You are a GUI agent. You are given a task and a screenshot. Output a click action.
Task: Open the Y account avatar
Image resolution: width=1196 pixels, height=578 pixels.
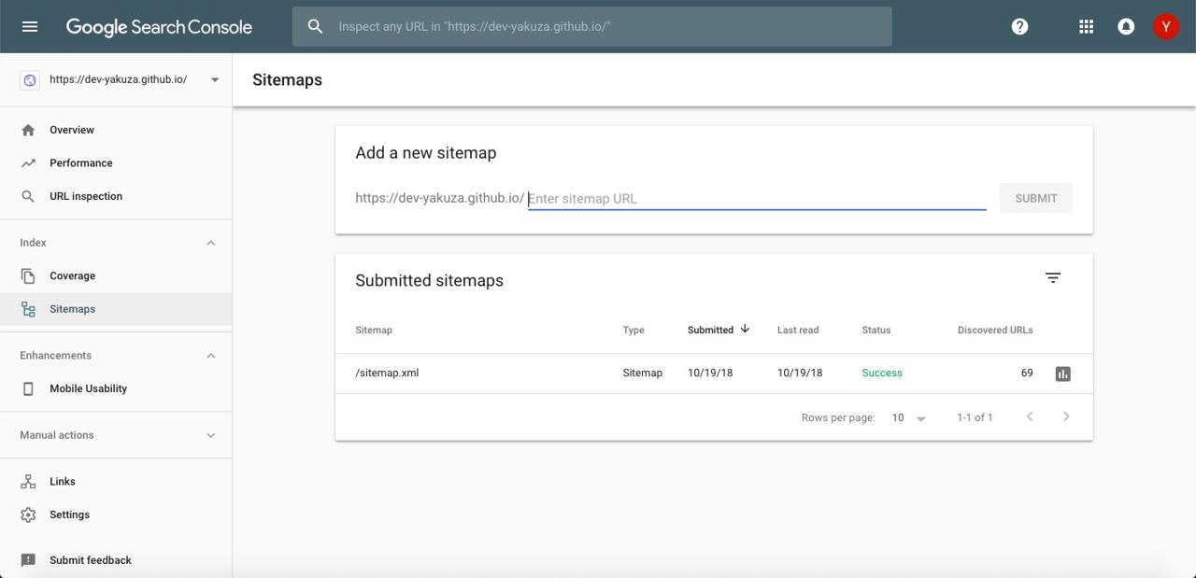(1165, 26)
